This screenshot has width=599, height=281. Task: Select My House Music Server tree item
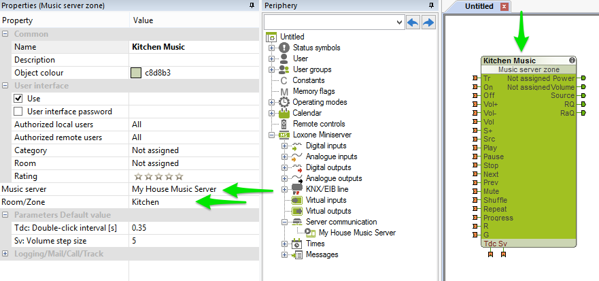coord(357,233)
